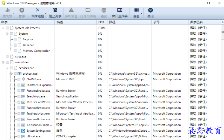
Task: Open the 查看 dropdown arrow
Action: (142, 13)
